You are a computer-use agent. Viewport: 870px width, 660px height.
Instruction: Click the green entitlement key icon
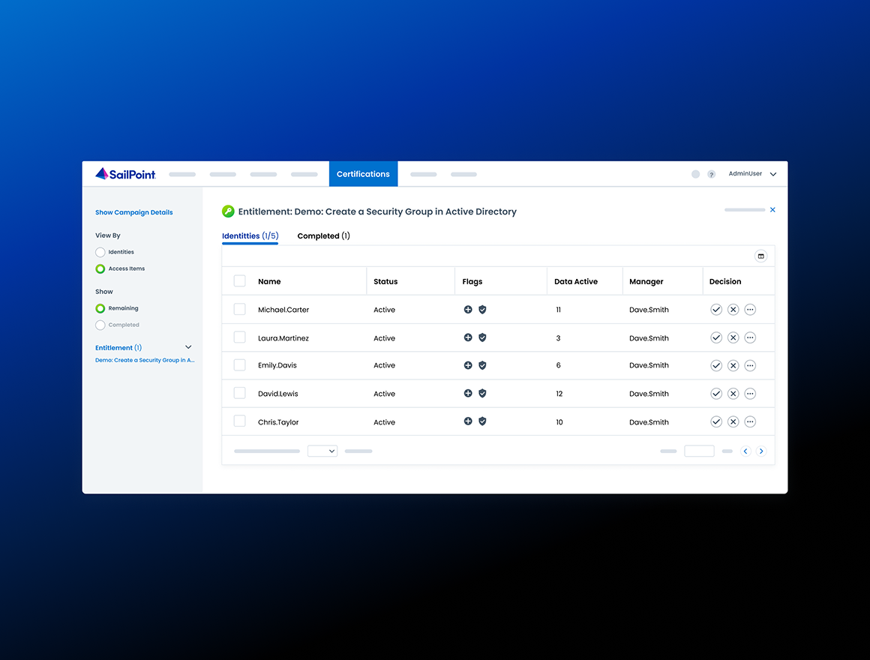point(228,211)
